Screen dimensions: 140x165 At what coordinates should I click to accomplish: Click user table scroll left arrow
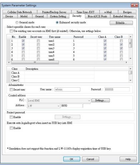[x=9, y=62]
